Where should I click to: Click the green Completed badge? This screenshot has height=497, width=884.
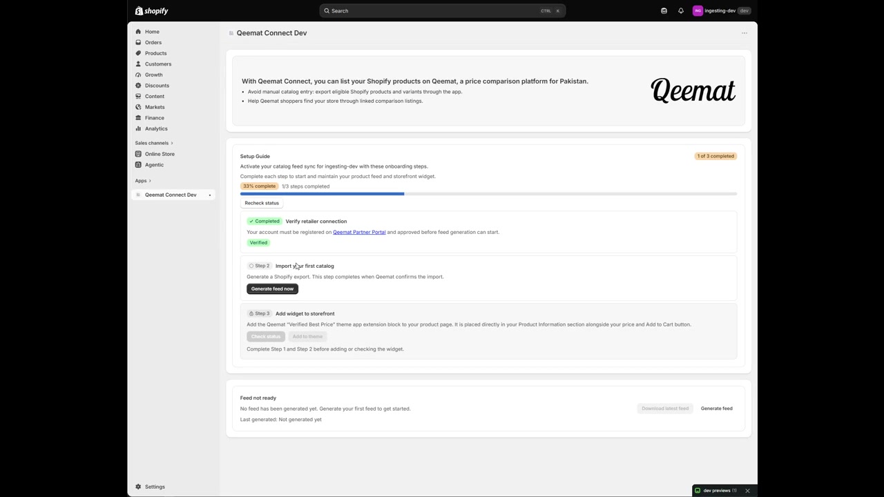tap(265, 222)
